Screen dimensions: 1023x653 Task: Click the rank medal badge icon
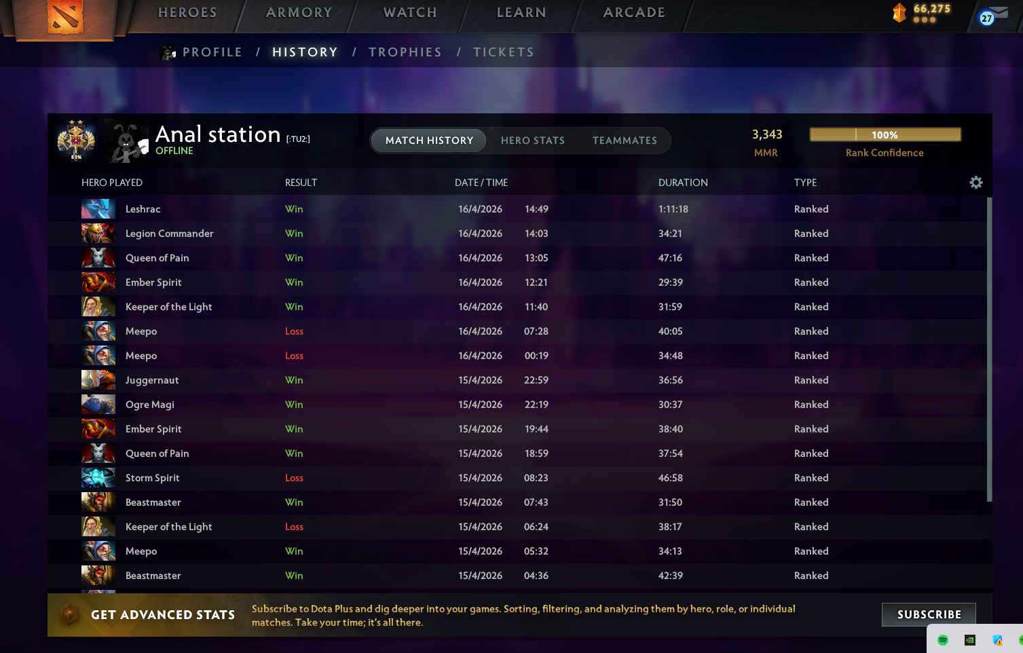[76, 140]
